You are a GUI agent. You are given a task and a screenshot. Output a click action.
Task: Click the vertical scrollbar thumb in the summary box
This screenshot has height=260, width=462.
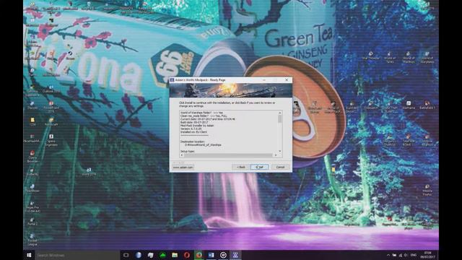pyautogui.click(x=279, y=118)
